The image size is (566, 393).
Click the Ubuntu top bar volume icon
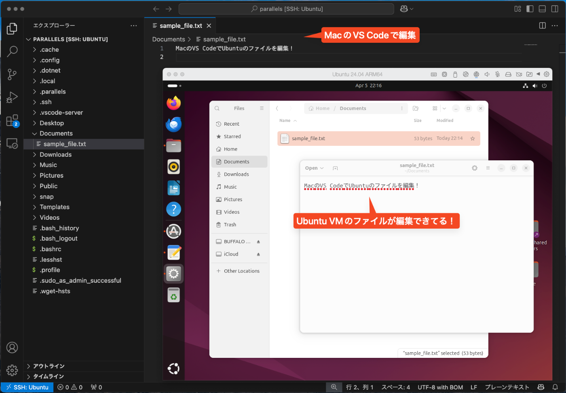[x=535, y=86]
